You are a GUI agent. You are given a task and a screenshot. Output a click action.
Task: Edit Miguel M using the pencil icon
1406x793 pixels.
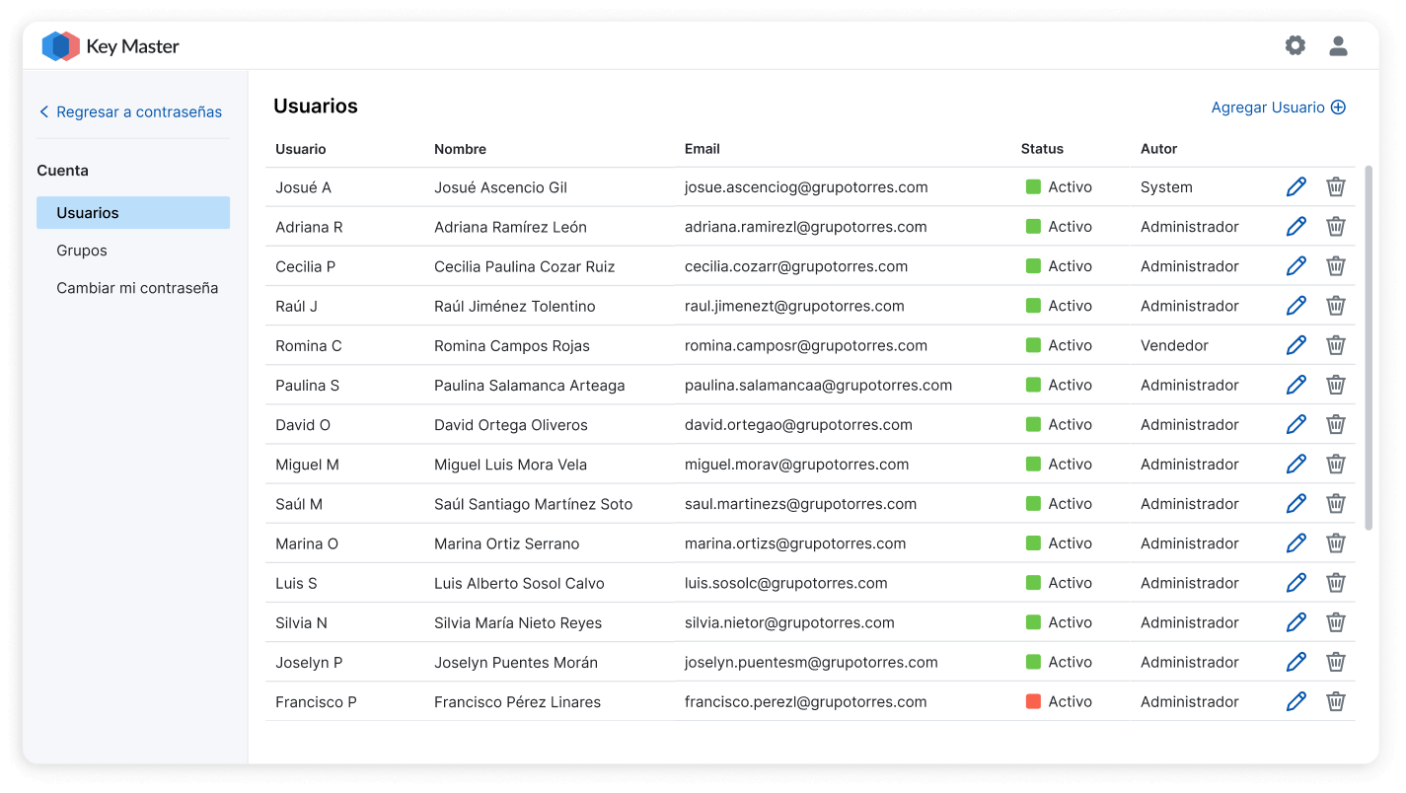pyautogui.click(x=1295, y=464)
